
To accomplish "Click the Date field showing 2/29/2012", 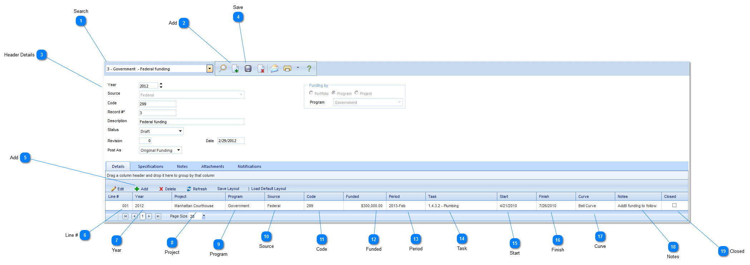I will [231, 141].
